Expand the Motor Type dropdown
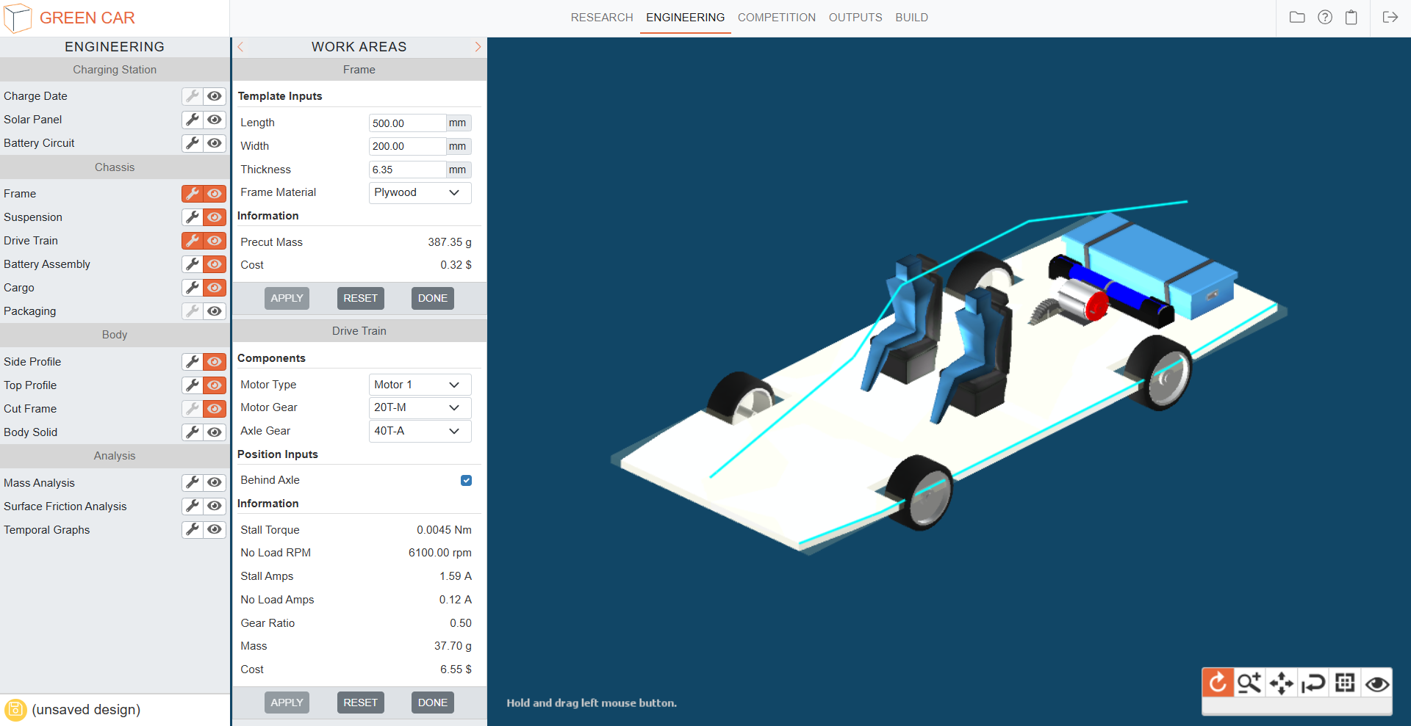1411x726 pixels. (419, 385)
